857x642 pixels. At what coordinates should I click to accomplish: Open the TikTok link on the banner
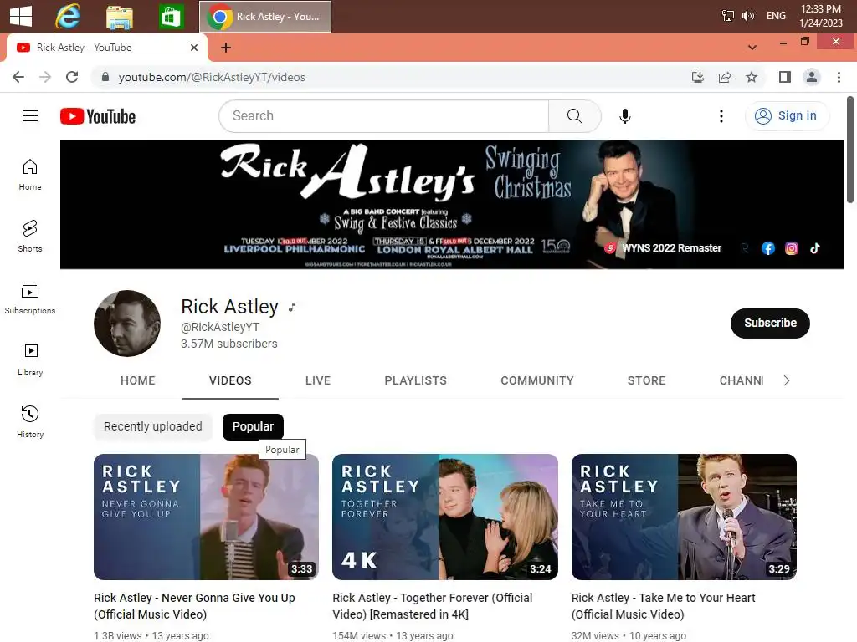[x=815, y=248]
